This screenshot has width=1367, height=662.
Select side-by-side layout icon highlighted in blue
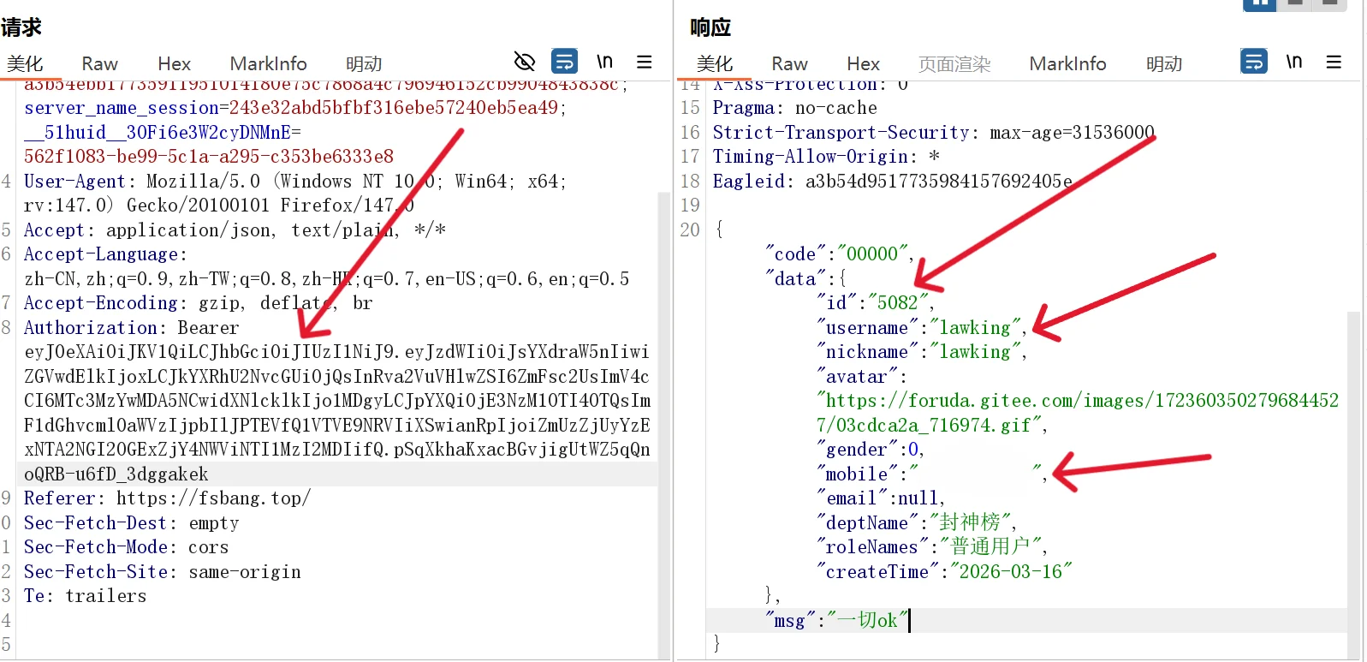[x=1259, y=4]
